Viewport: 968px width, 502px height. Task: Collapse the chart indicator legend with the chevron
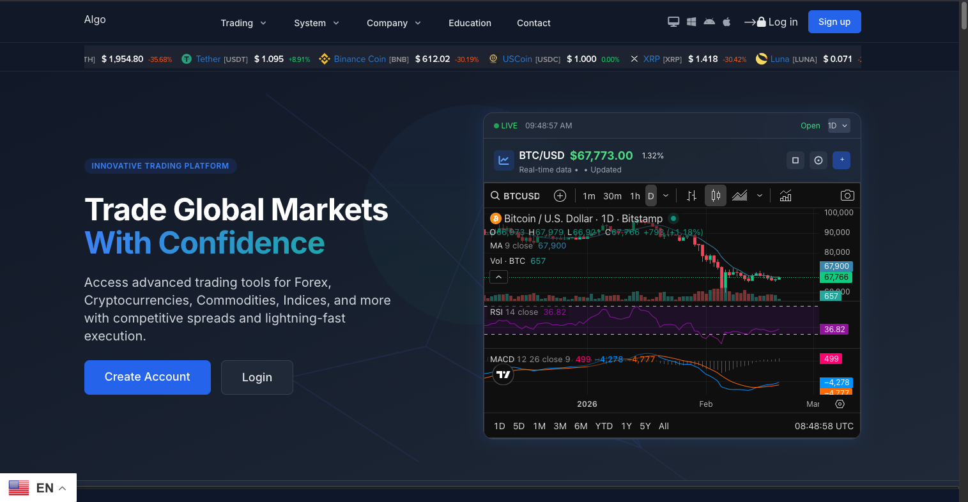pos(498,277)
